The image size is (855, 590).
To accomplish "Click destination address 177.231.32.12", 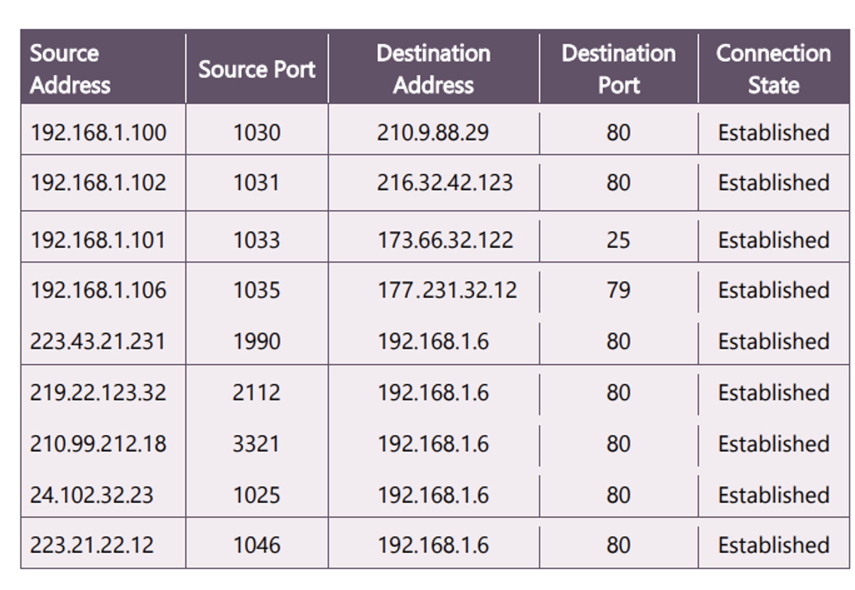I will tap(447, 290).
